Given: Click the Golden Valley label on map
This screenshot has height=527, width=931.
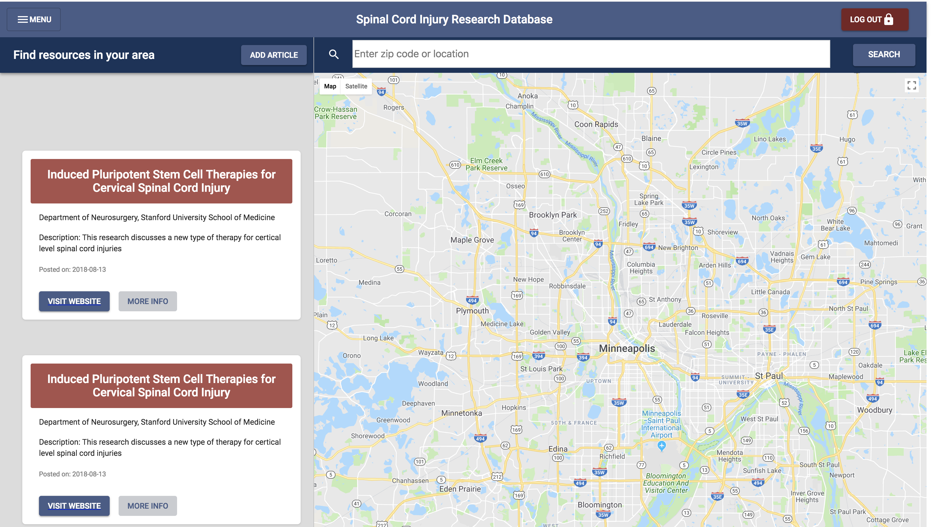Looking at the screenshot, I should pos(550,332).
